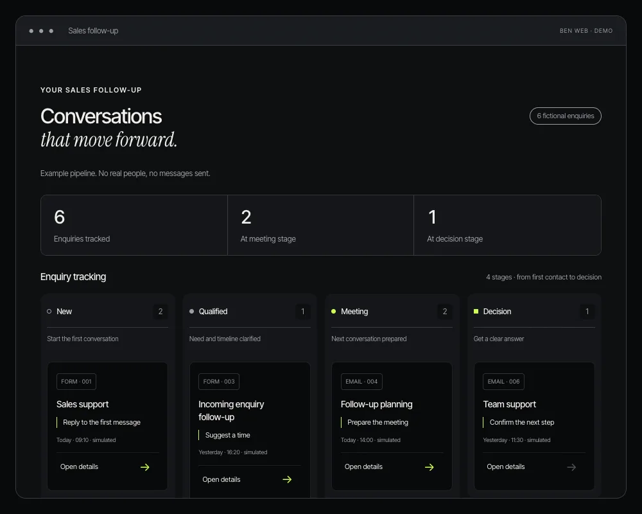
Task: Click the Qualified column count badge 1
Action: [x=303, y=312]
